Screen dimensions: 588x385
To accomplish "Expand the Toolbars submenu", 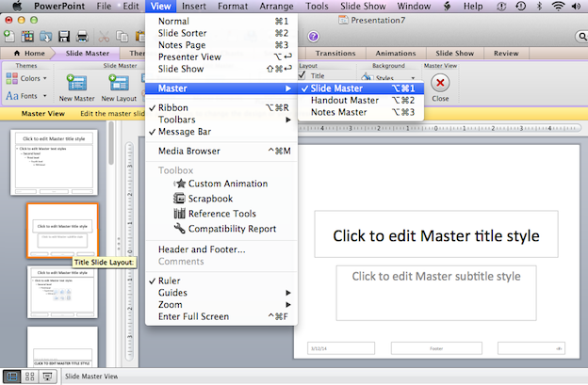I will 177,120.
